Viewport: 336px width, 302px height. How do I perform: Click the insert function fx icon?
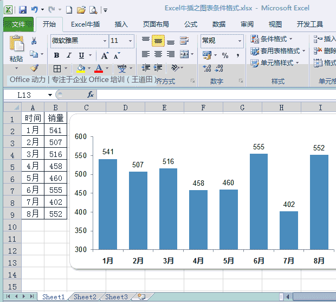point(91,95)
